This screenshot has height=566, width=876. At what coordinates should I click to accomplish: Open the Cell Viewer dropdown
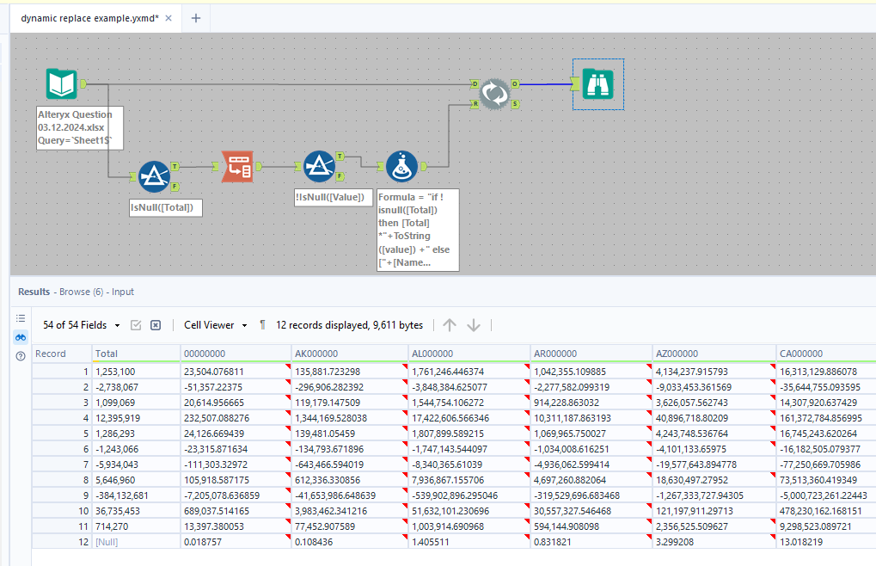[x=215, y=325]
